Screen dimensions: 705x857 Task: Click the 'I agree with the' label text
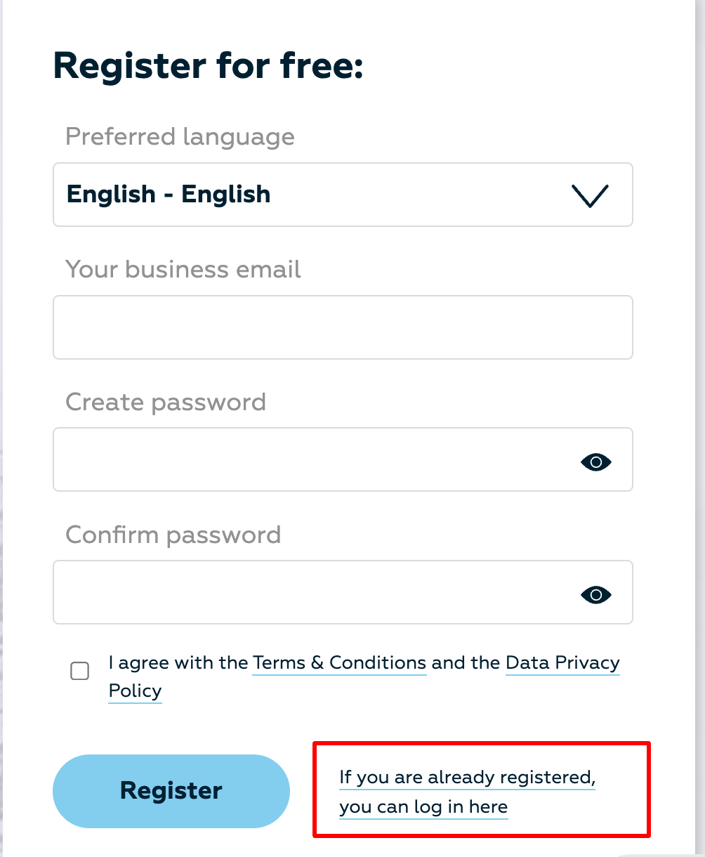click(x=178, y=662)
